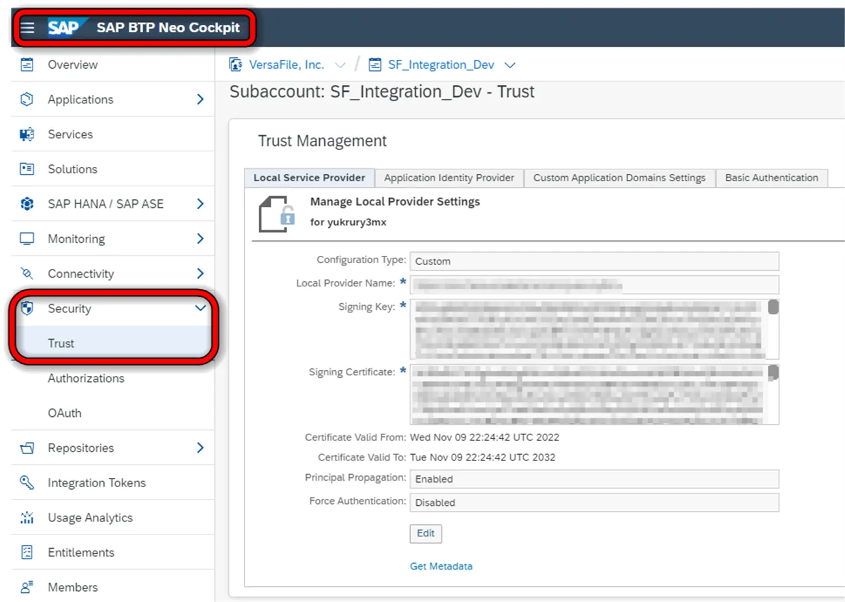This screenshot has height=602, width=845.
Task: Expand the Connectivity section chevron
Action: (200, 273)
